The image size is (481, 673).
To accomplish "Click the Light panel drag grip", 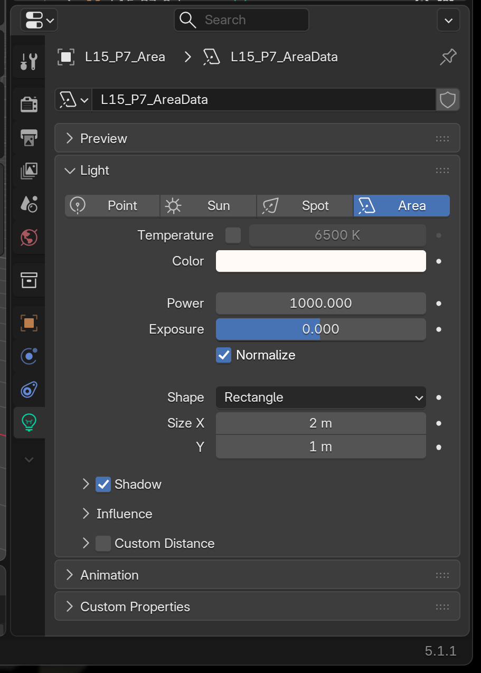I will [x=442, y=170].
